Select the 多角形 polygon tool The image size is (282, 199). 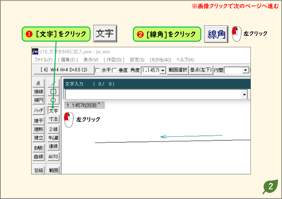39,148
